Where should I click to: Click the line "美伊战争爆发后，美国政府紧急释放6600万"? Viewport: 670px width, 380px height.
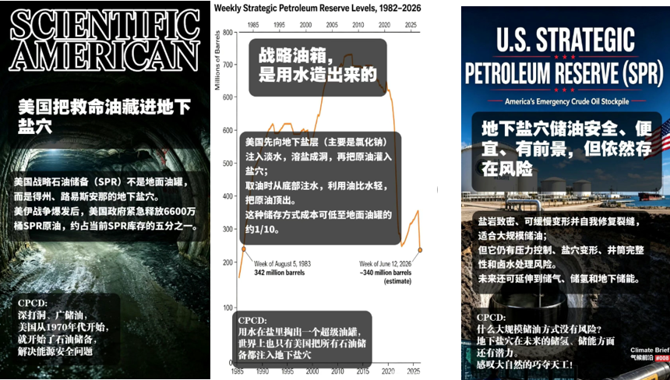click(x=104, y=211)
